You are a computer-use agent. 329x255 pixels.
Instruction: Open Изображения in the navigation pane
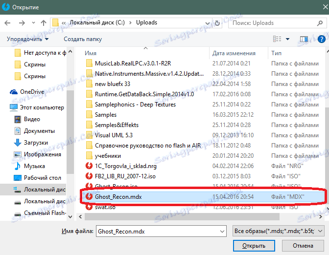coord(37,154)
